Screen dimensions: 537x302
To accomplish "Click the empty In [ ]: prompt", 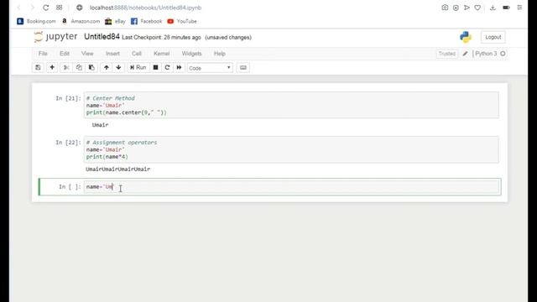I will pos(70,186).
